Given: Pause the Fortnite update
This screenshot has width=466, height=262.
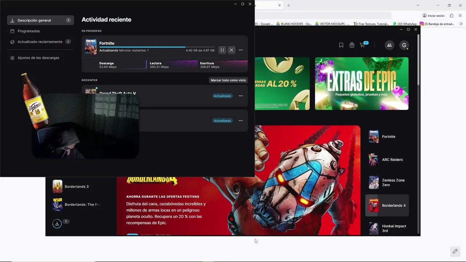Looking at the screenshot, I should click(x=222, y=50).
